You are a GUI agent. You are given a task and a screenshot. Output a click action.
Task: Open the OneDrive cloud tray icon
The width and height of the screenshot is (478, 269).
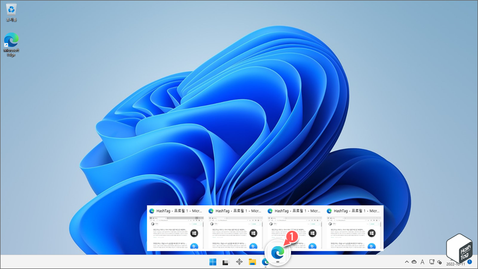pos(414,262)
